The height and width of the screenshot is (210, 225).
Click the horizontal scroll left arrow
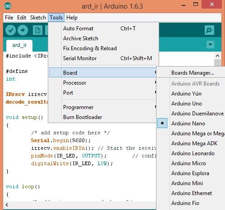click(x=7, y=205)
